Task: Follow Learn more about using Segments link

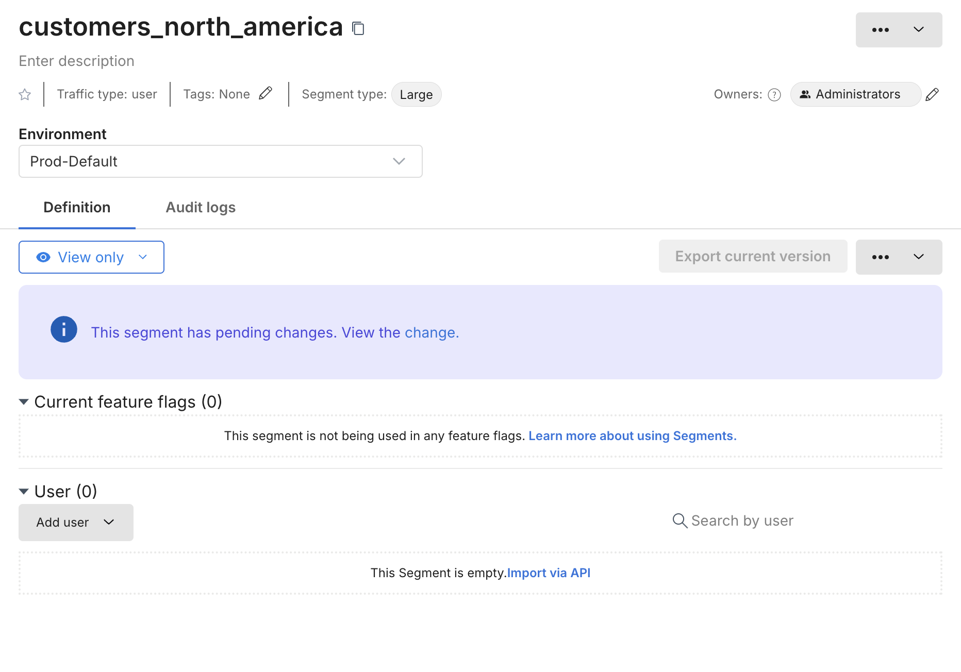Action: (632, 436)
